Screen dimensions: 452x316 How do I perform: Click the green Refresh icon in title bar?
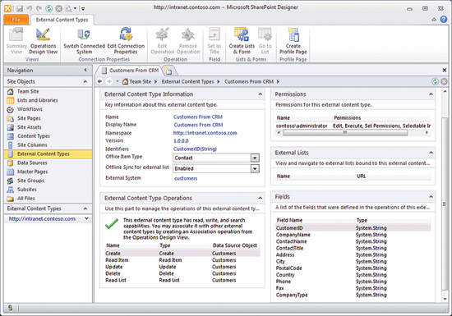pos(49,9)
